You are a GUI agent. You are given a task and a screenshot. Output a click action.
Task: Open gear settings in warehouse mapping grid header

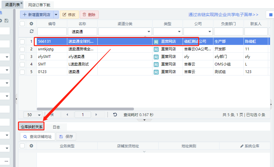[31, 146]
